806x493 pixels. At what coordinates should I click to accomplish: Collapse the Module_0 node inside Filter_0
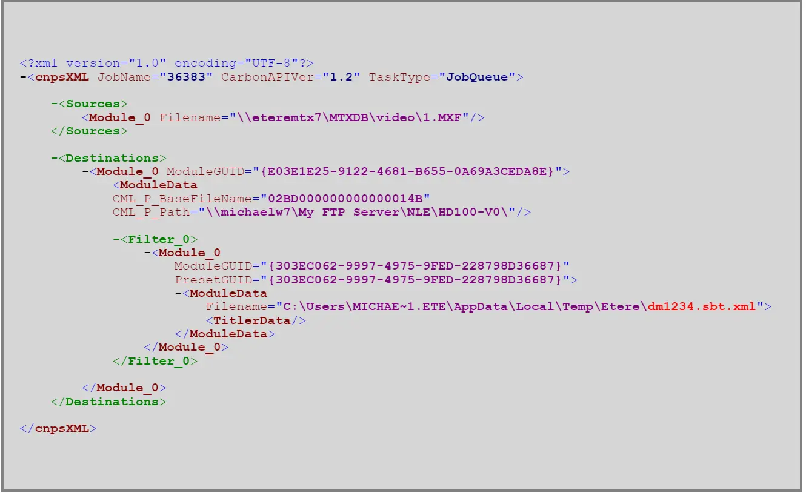coord(147,253)
